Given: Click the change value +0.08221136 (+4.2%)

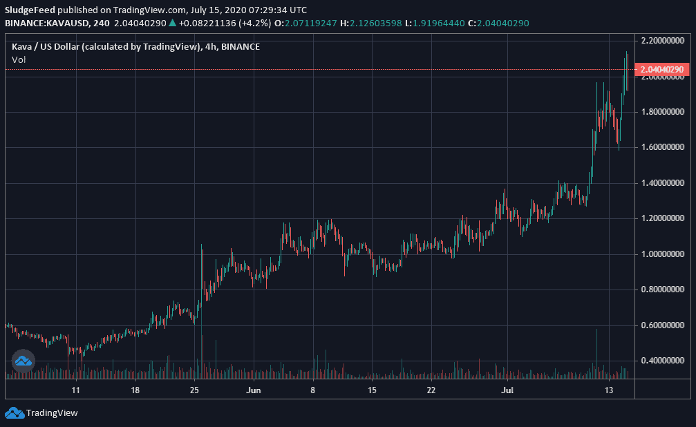Looking at the screenshot, I should (x=225, y=23).
